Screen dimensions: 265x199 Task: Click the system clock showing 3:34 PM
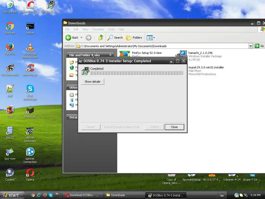click(255, 195)
